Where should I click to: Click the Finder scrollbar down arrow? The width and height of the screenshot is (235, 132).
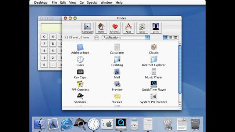pos(180,104)
